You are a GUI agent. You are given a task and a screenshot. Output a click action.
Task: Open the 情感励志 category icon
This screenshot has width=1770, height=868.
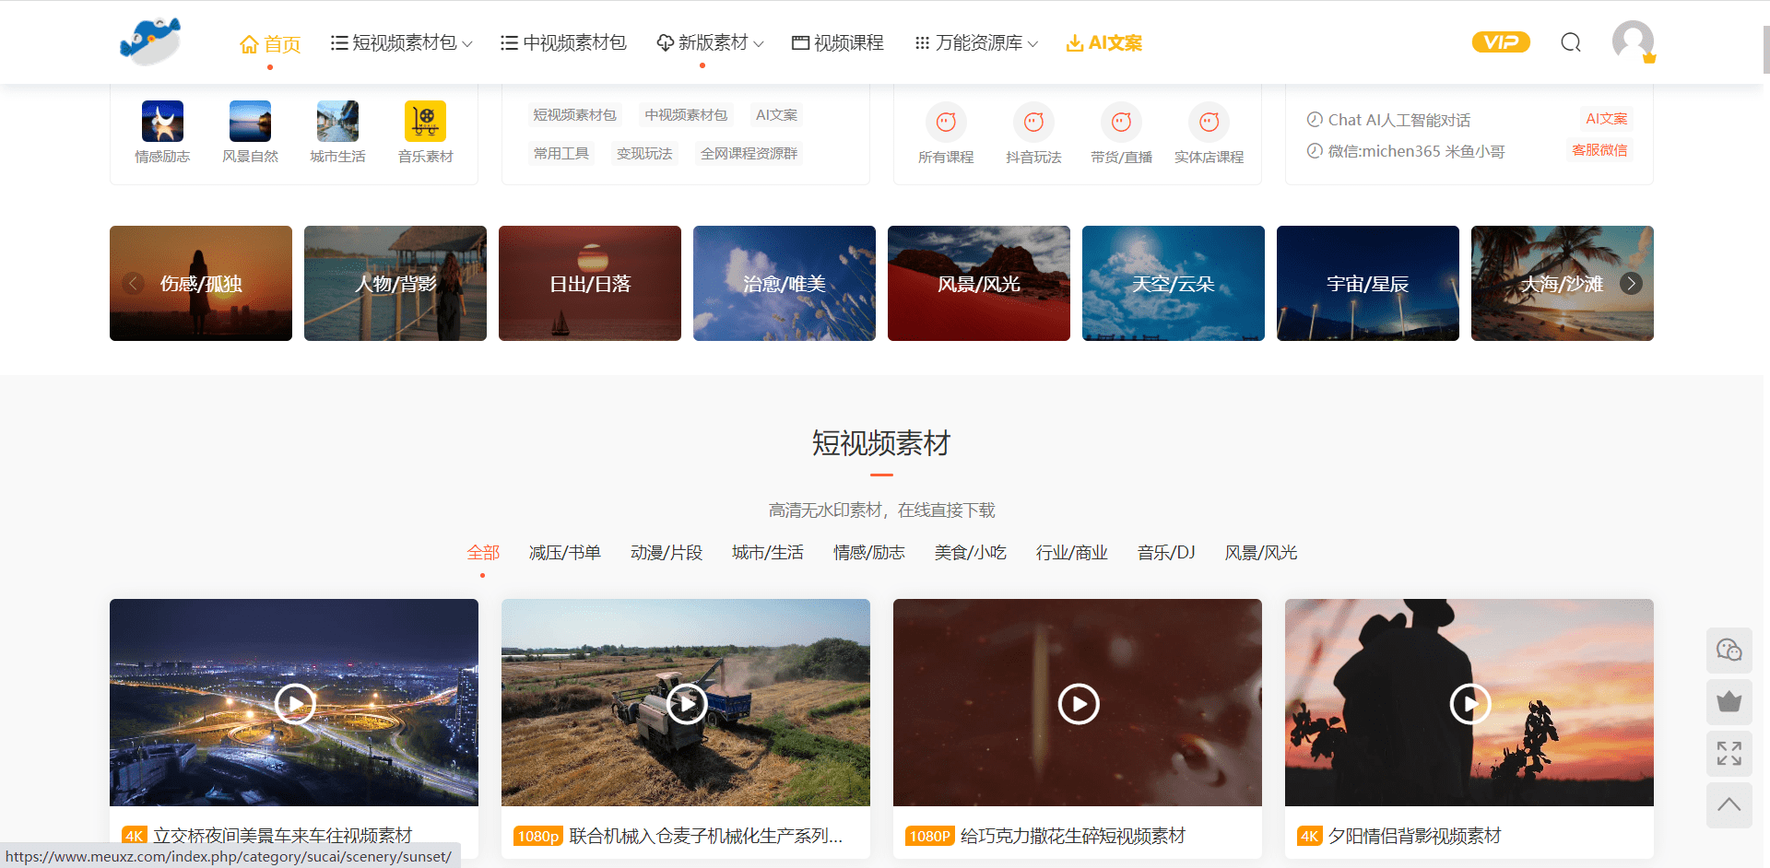[162, 121]
